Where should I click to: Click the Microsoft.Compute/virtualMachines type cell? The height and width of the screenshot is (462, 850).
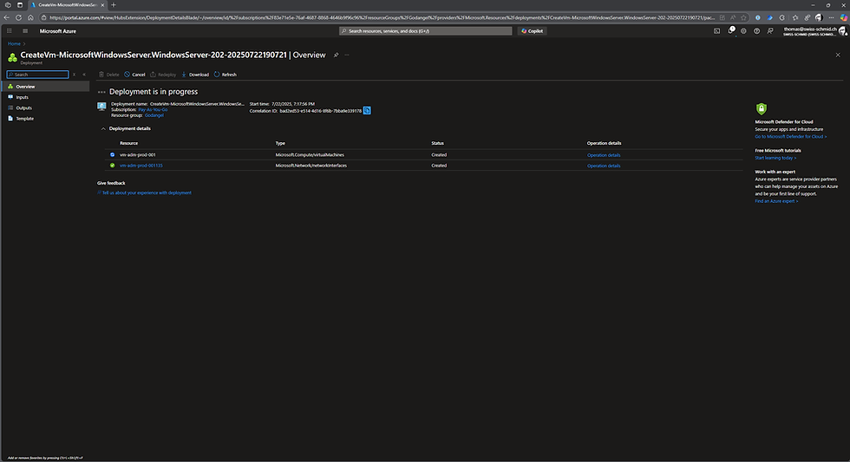(310, 154)
